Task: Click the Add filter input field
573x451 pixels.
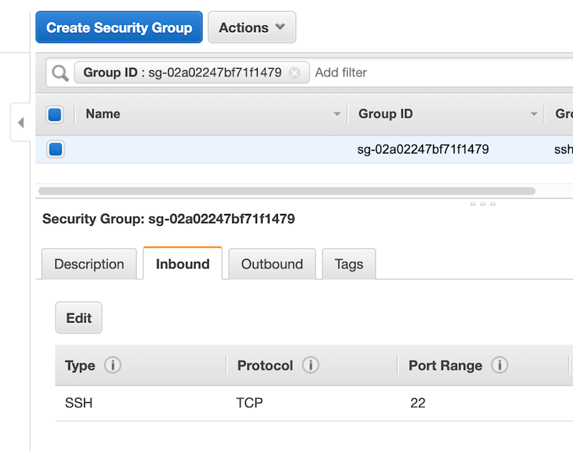Action: click(417, 72)
